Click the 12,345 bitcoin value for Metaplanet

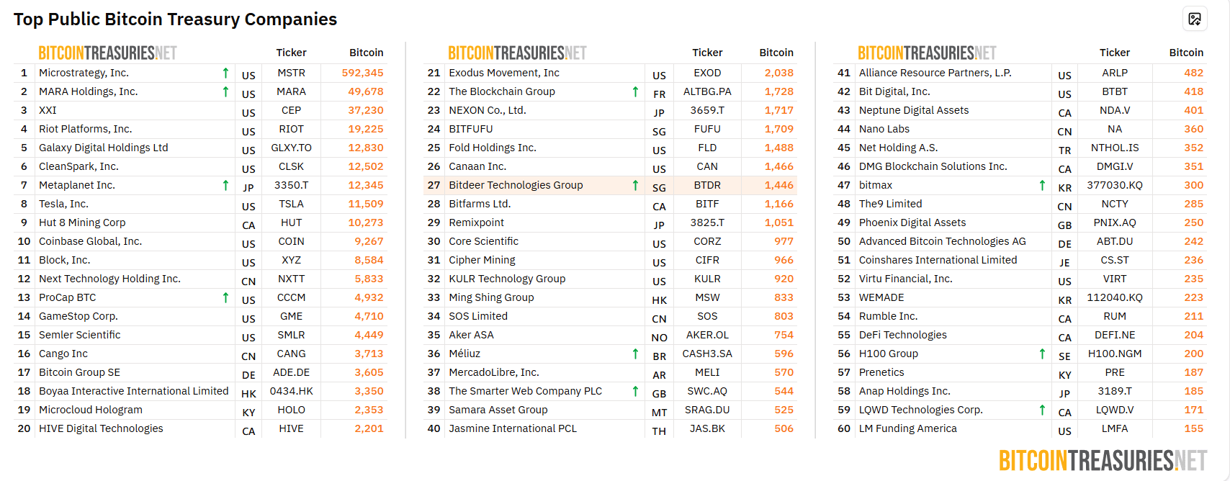point(366,185)
